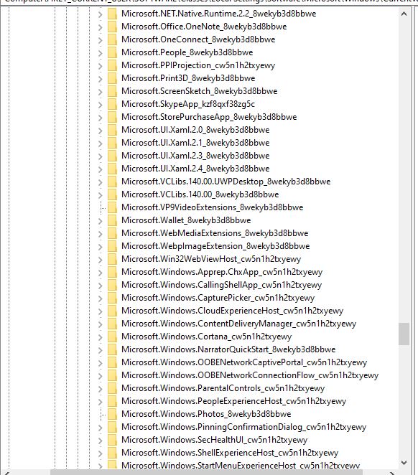Expand Microsoft.WebMediaExtensions_8wekyb3d8bbwe key
This screenshot has height=475, width=418.
coord(101,234)
